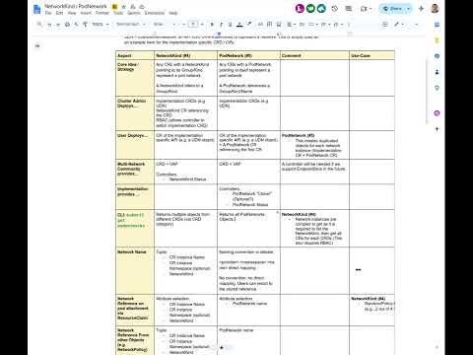Click the move-to-folder icon beside the star
The height and width of the screenshot is (355, 473).
[133, 7]
